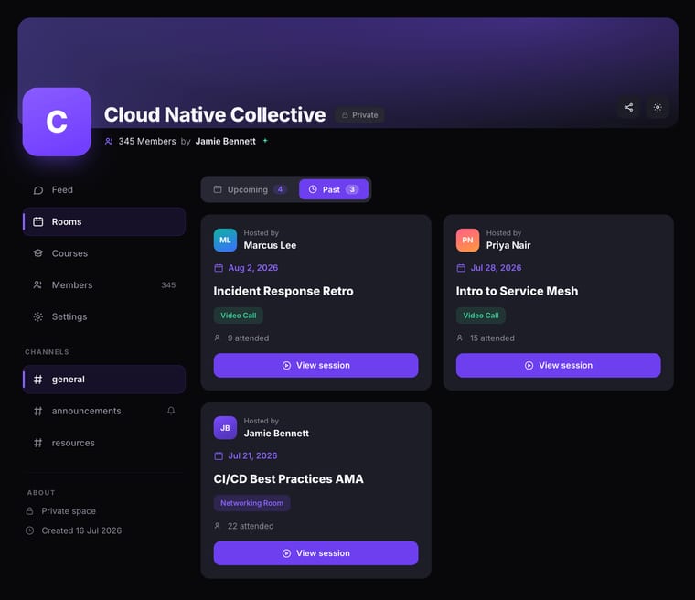Viewport: 695px width, 600px height.
Task: Go to Courses in the sidebar
Action: [x=104, y=253]
